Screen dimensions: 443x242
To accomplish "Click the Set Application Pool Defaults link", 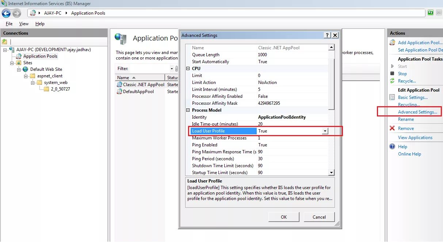I will coord(420,50).
